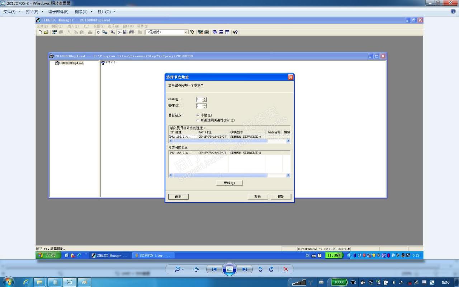
Task: Open the 电子邮件(E) menu
Action: click(x=58, y=12)
